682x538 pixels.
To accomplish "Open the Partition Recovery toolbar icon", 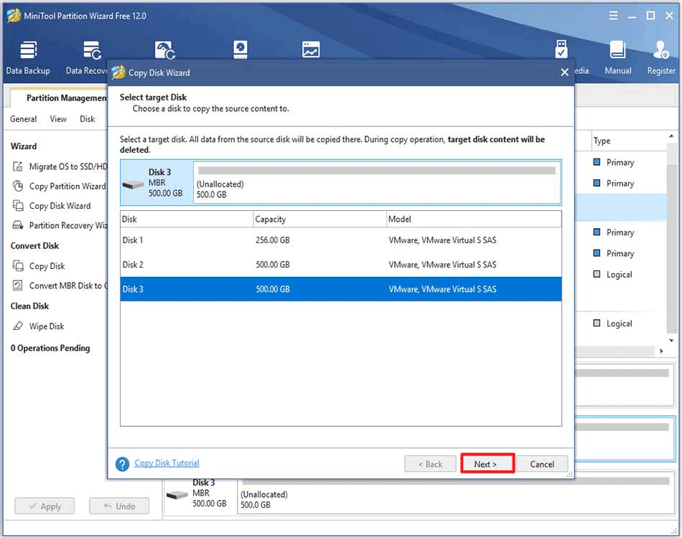I will pyautogui.click(x=165, y=50).
